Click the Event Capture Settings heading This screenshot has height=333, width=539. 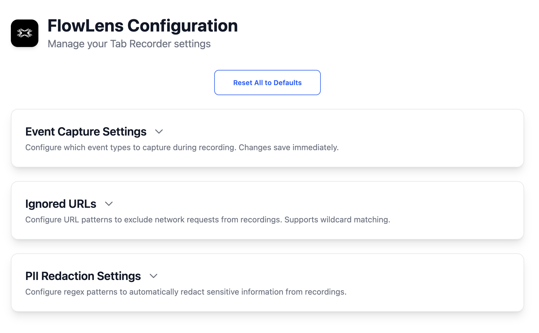coord(86,132)
